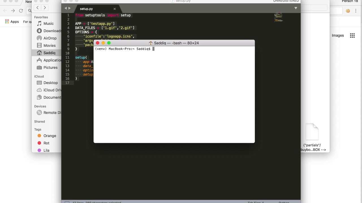362x203 pixels.
Task: Filter by Orange tag in Finder
Action: coord(47,136)
